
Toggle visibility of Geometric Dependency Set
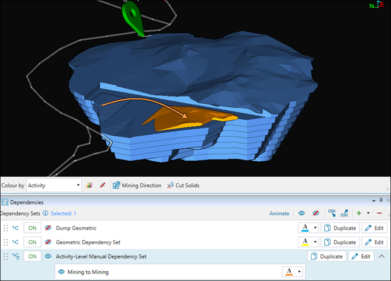pyautogui.click(x=48, y=242)
